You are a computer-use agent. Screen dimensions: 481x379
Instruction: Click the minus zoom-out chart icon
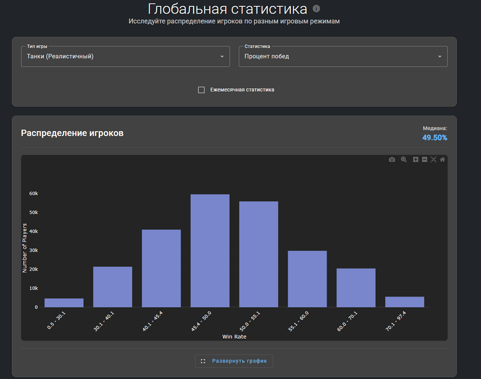(x=425, y=160)
